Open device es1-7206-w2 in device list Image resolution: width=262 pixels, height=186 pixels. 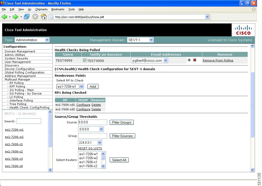[x=14, y=137]
